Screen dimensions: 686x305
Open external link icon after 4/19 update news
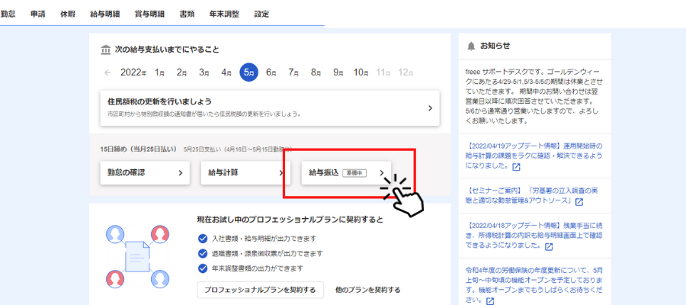point(516,167)
